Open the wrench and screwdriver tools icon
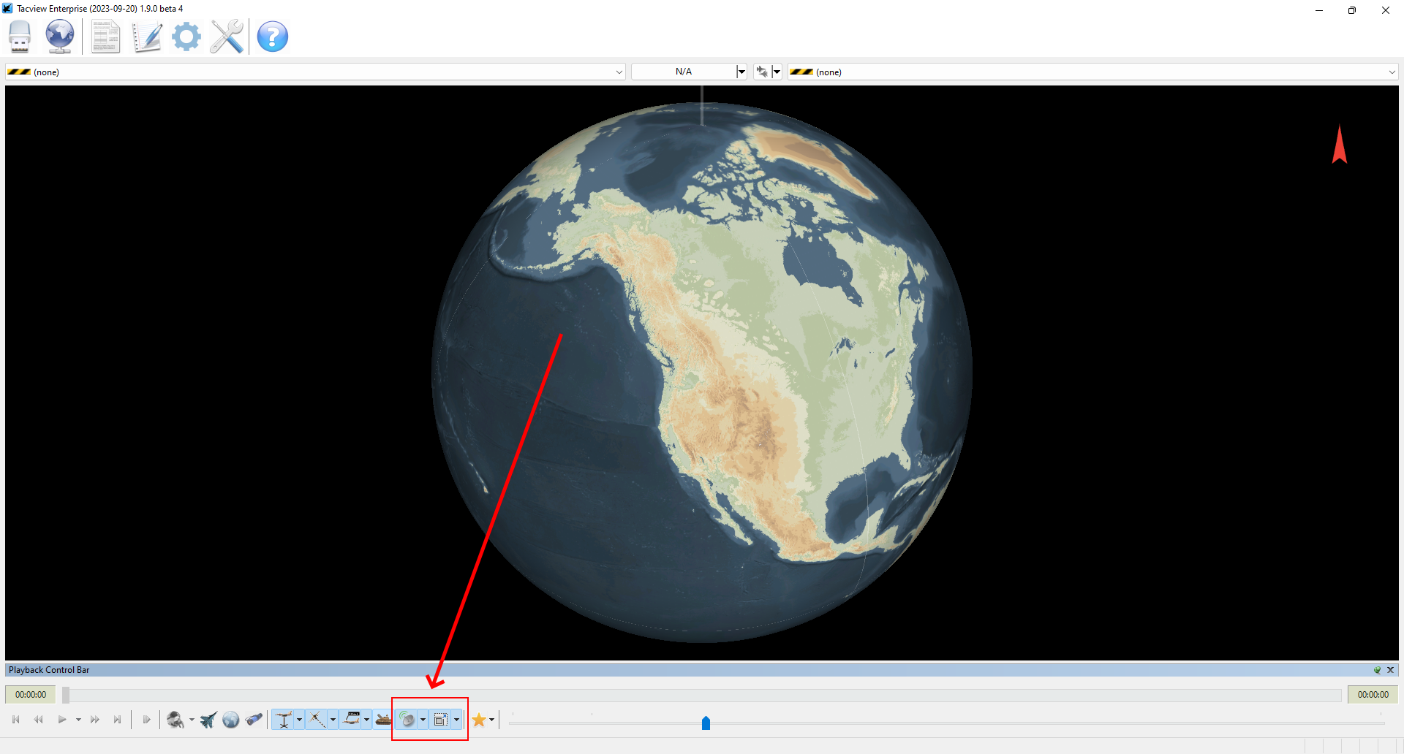The image size is (1404, 754). click(227, 37)
